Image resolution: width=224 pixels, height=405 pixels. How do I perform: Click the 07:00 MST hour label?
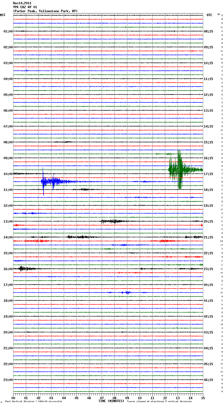(x=8, y=126)
